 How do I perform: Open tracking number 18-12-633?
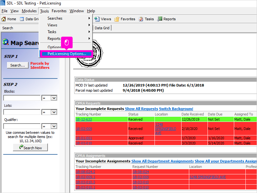point(84,119)
